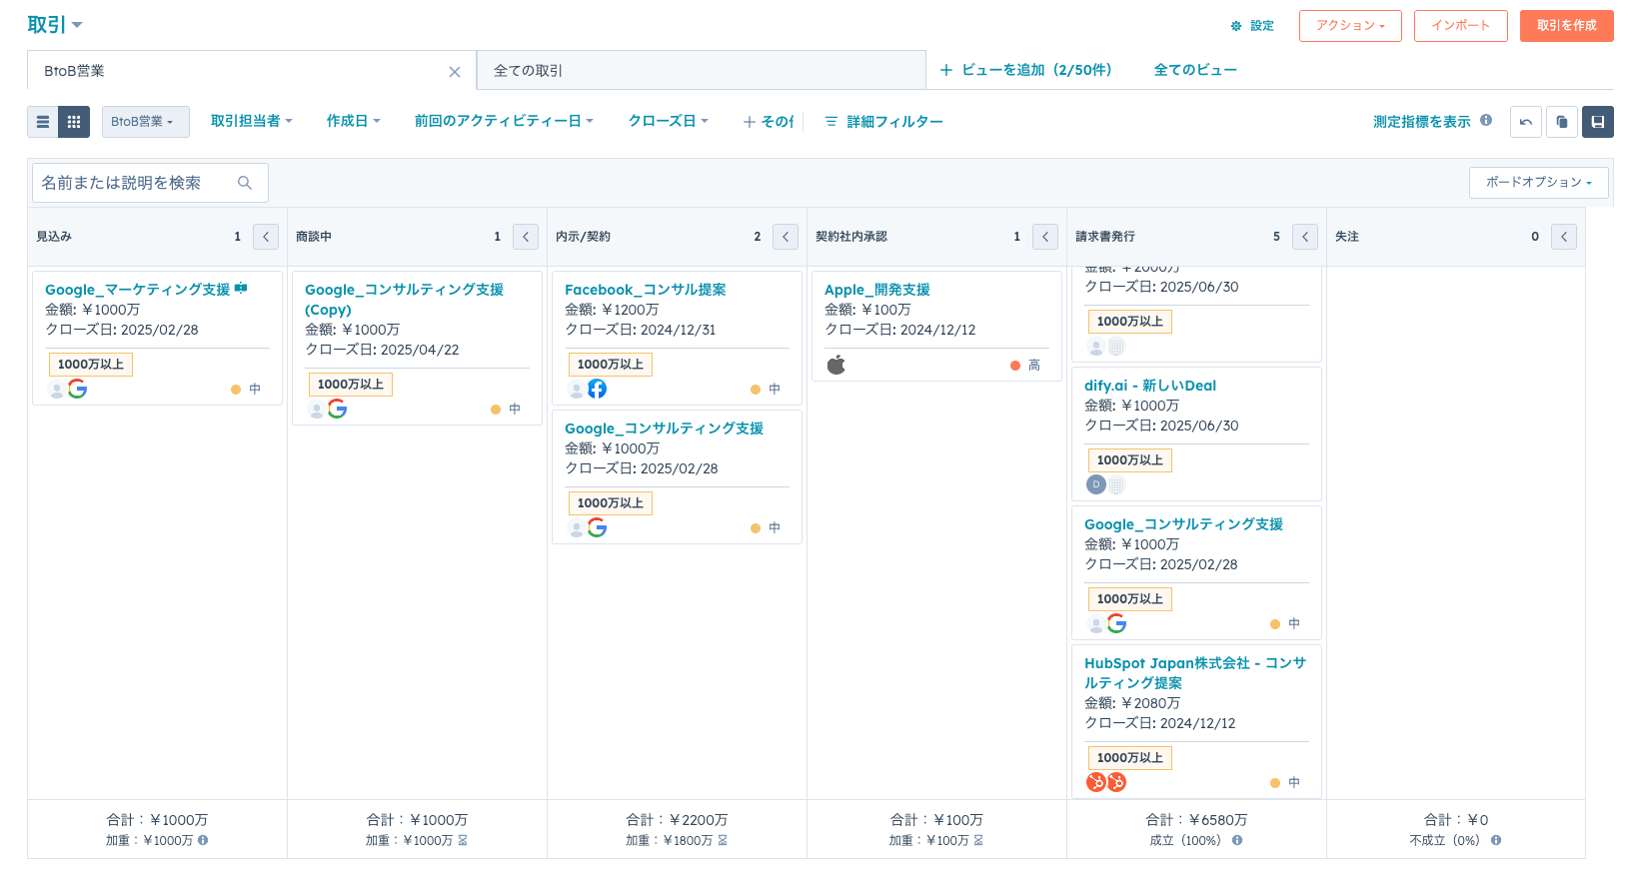Click the search magnifier icon

point(245,183)
